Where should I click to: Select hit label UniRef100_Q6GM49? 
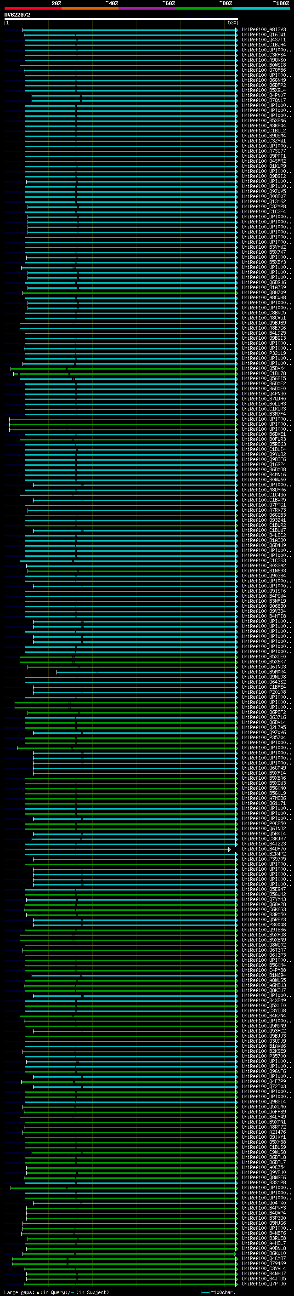coord(263,768)
